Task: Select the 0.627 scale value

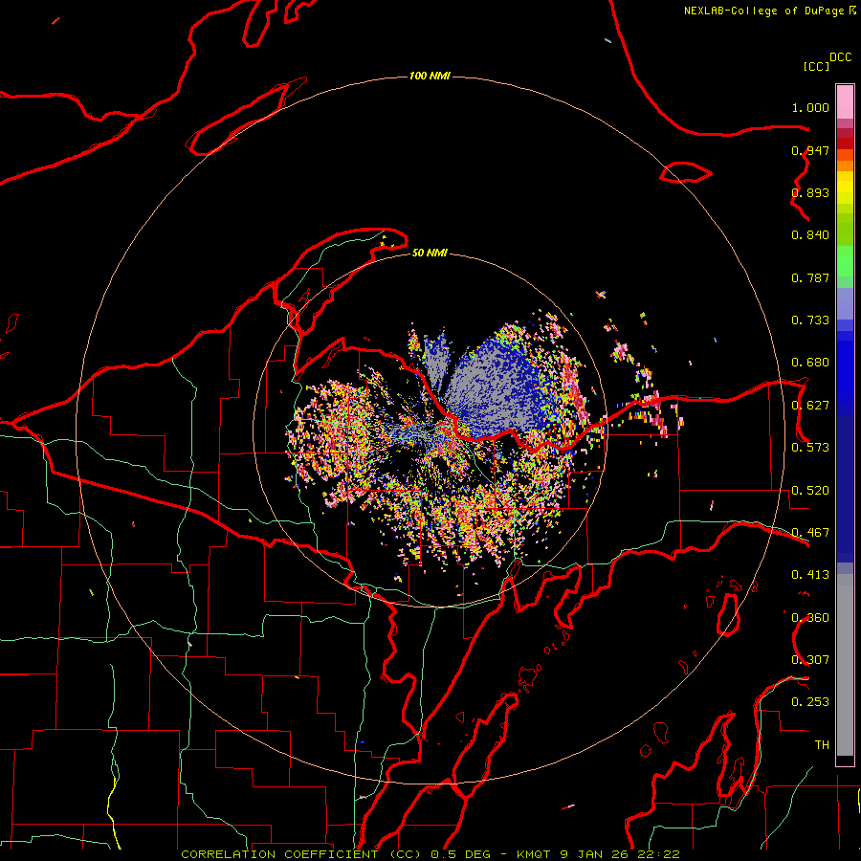Action: coord(810,406)
